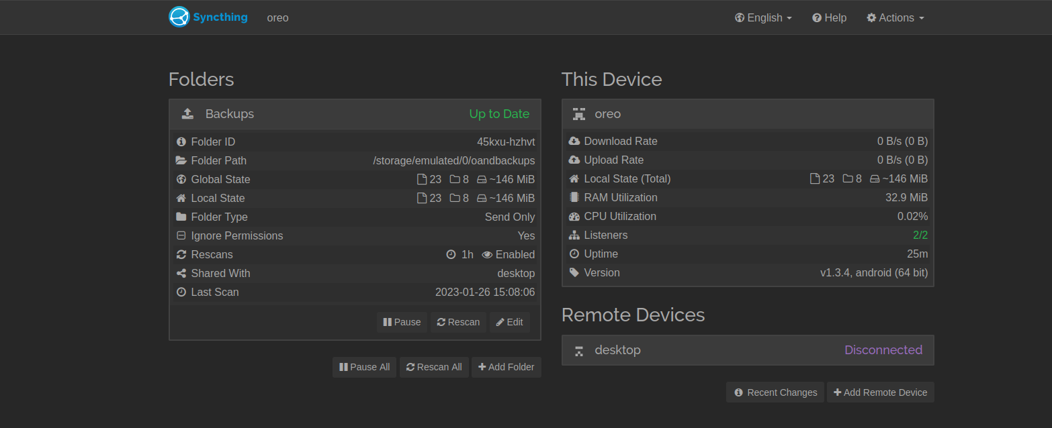Click the Rescans eye Enabled indicator
Viewport: 1052px width, 428px height.
click(x=509, y=254)
